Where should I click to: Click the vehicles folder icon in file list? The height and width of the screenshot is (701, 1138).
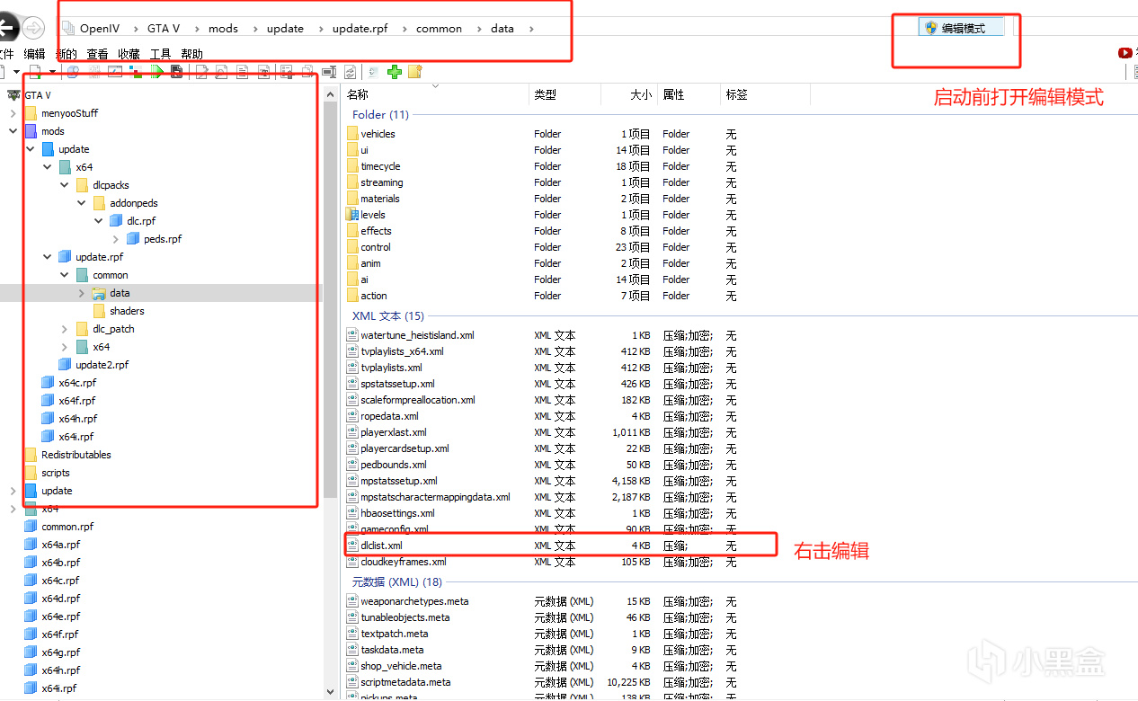(x=352, y=134)
